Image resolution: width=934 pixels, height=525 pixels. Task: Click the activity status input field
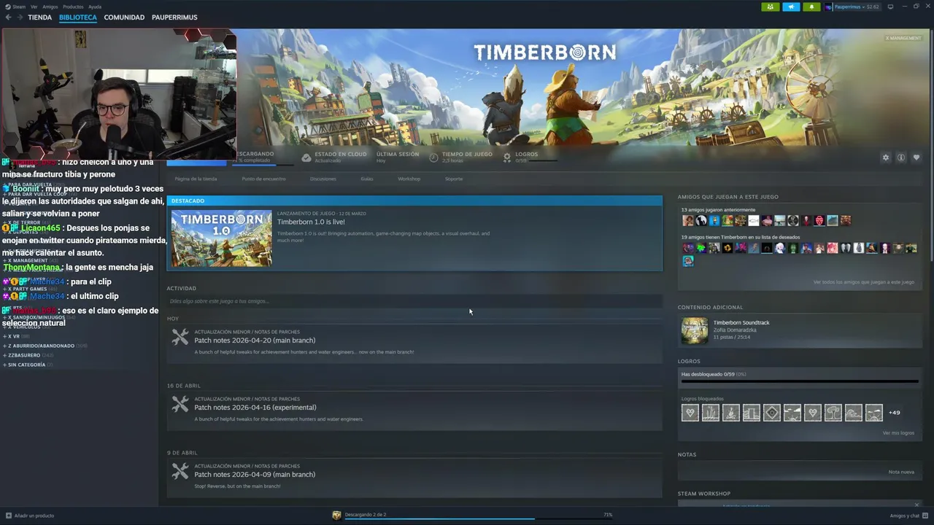coord(414,301)
